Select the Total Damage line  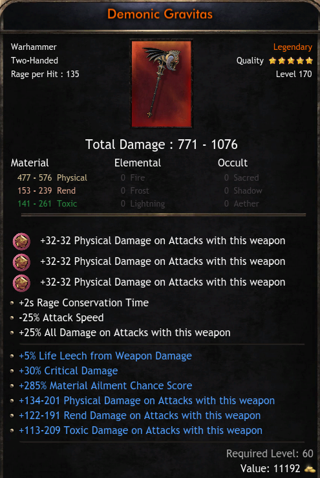[x=161, y=144]
